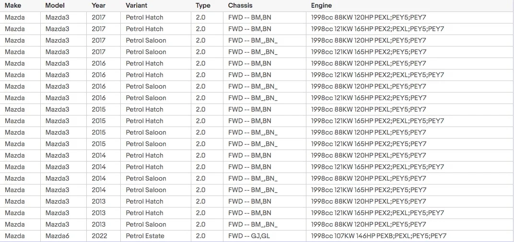Viewport: 514px width, 242px height.
Task: Select engine cell of 2013 Petrol Hatch 120HP row
Action: (x=410, y=201)
